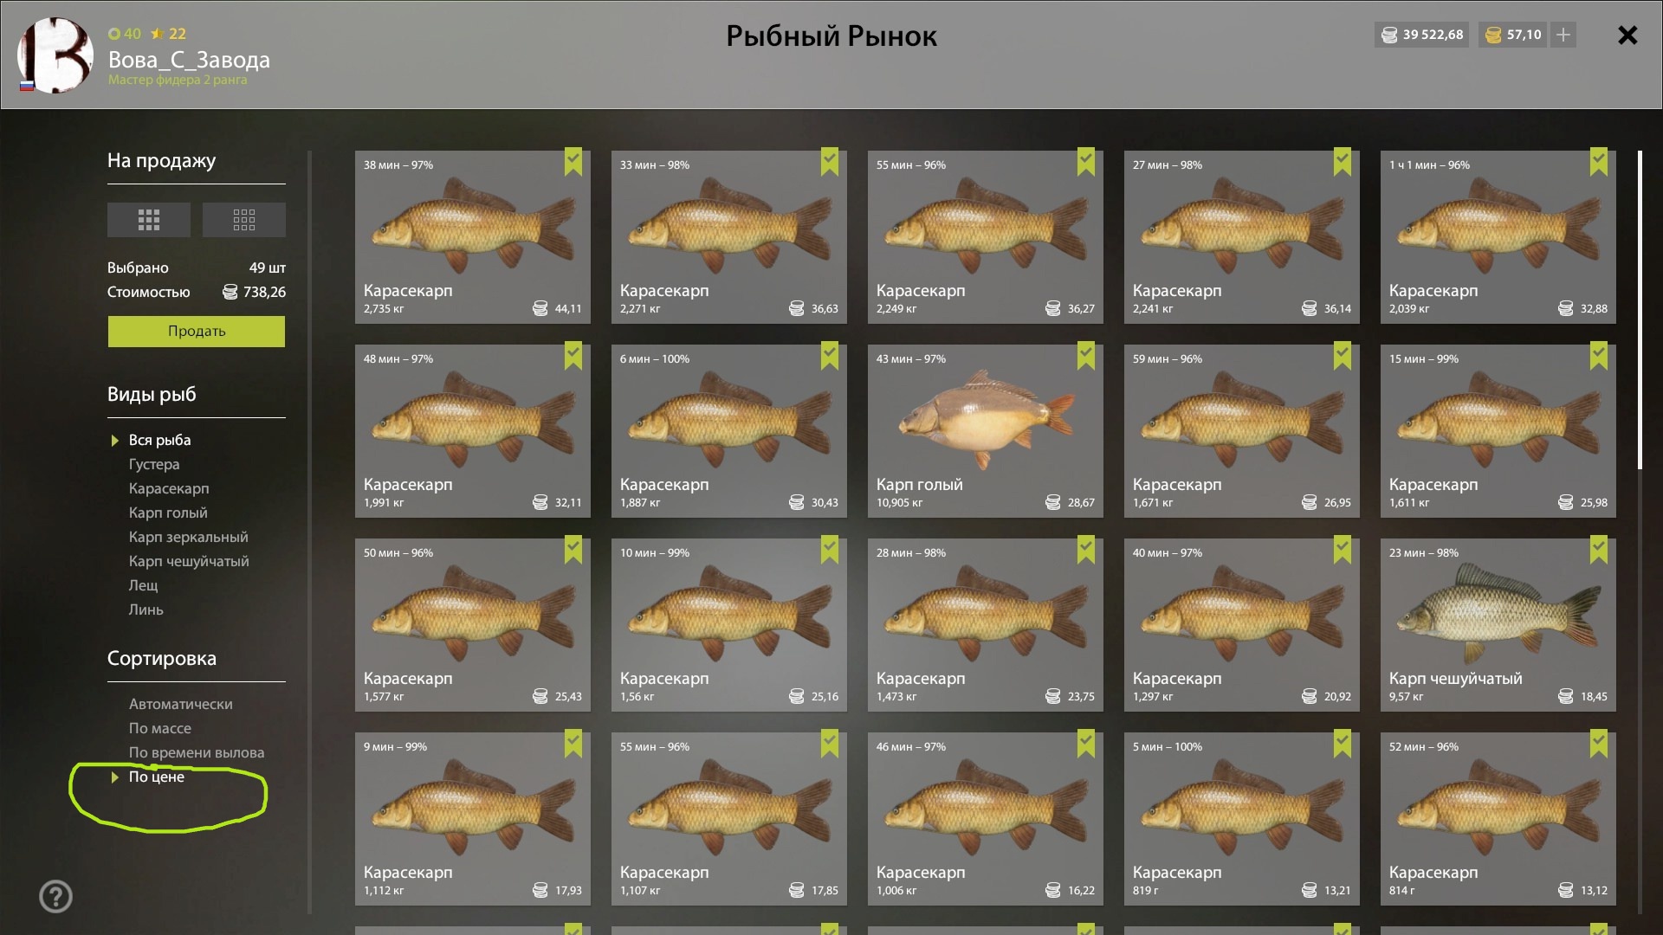1663x935 pixels.
Task: Open the help question mark icon
Action: [x=56, y=896]
